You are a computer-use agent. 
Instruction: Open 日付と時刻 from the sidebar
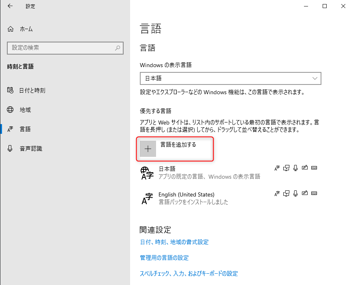(x=32, y=91)
